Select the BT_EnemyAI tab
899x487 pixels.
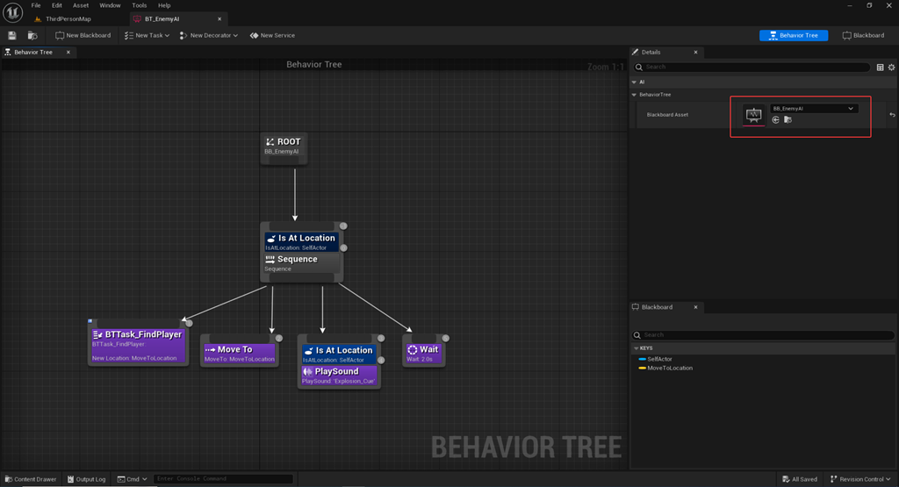pos(162,19)
